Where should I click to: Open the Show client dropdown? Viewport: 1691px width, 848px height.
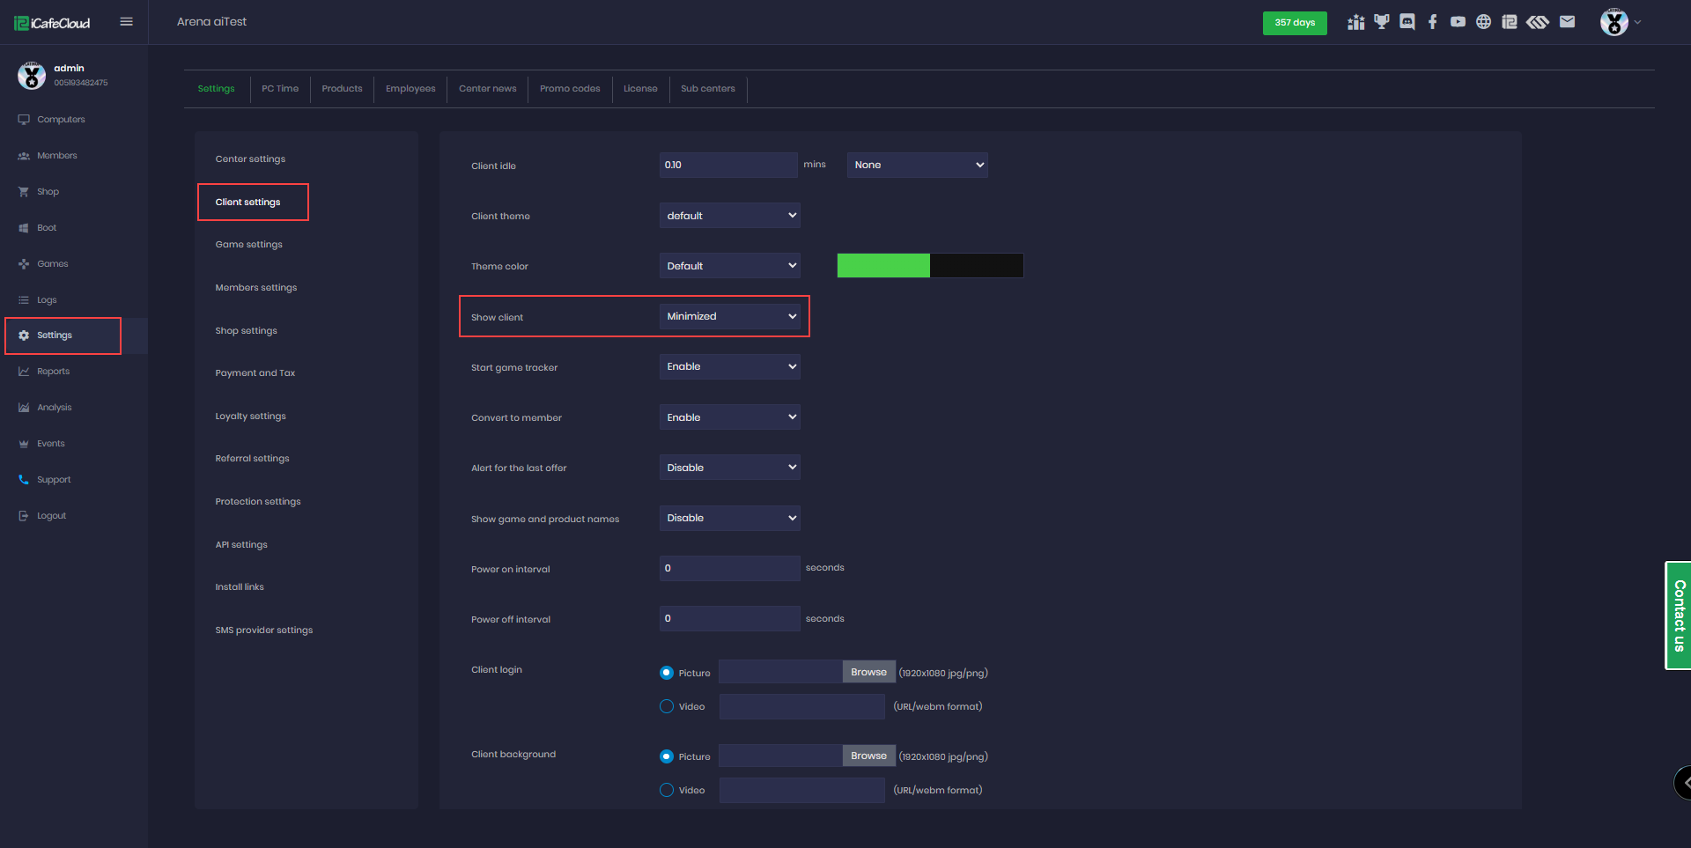point(729,316)
